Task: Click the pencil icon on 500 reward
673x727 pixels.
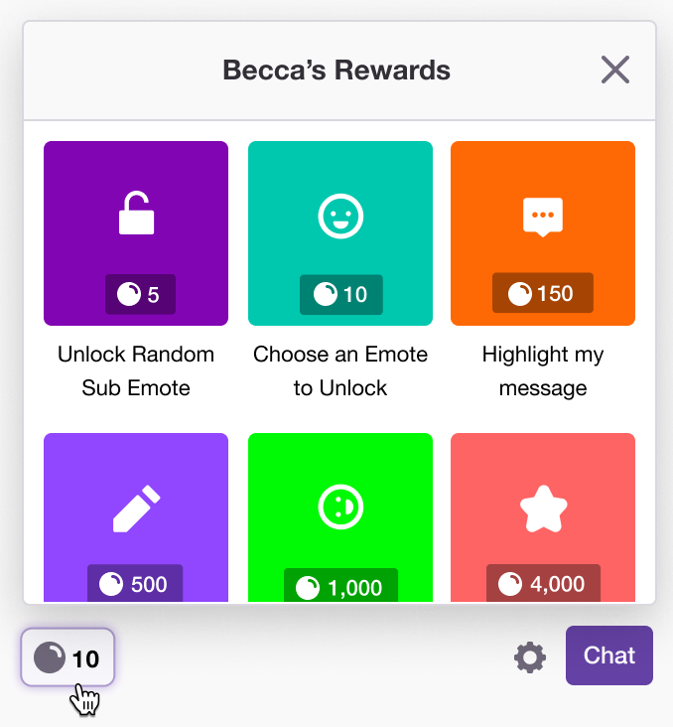Action: point(136,509)
